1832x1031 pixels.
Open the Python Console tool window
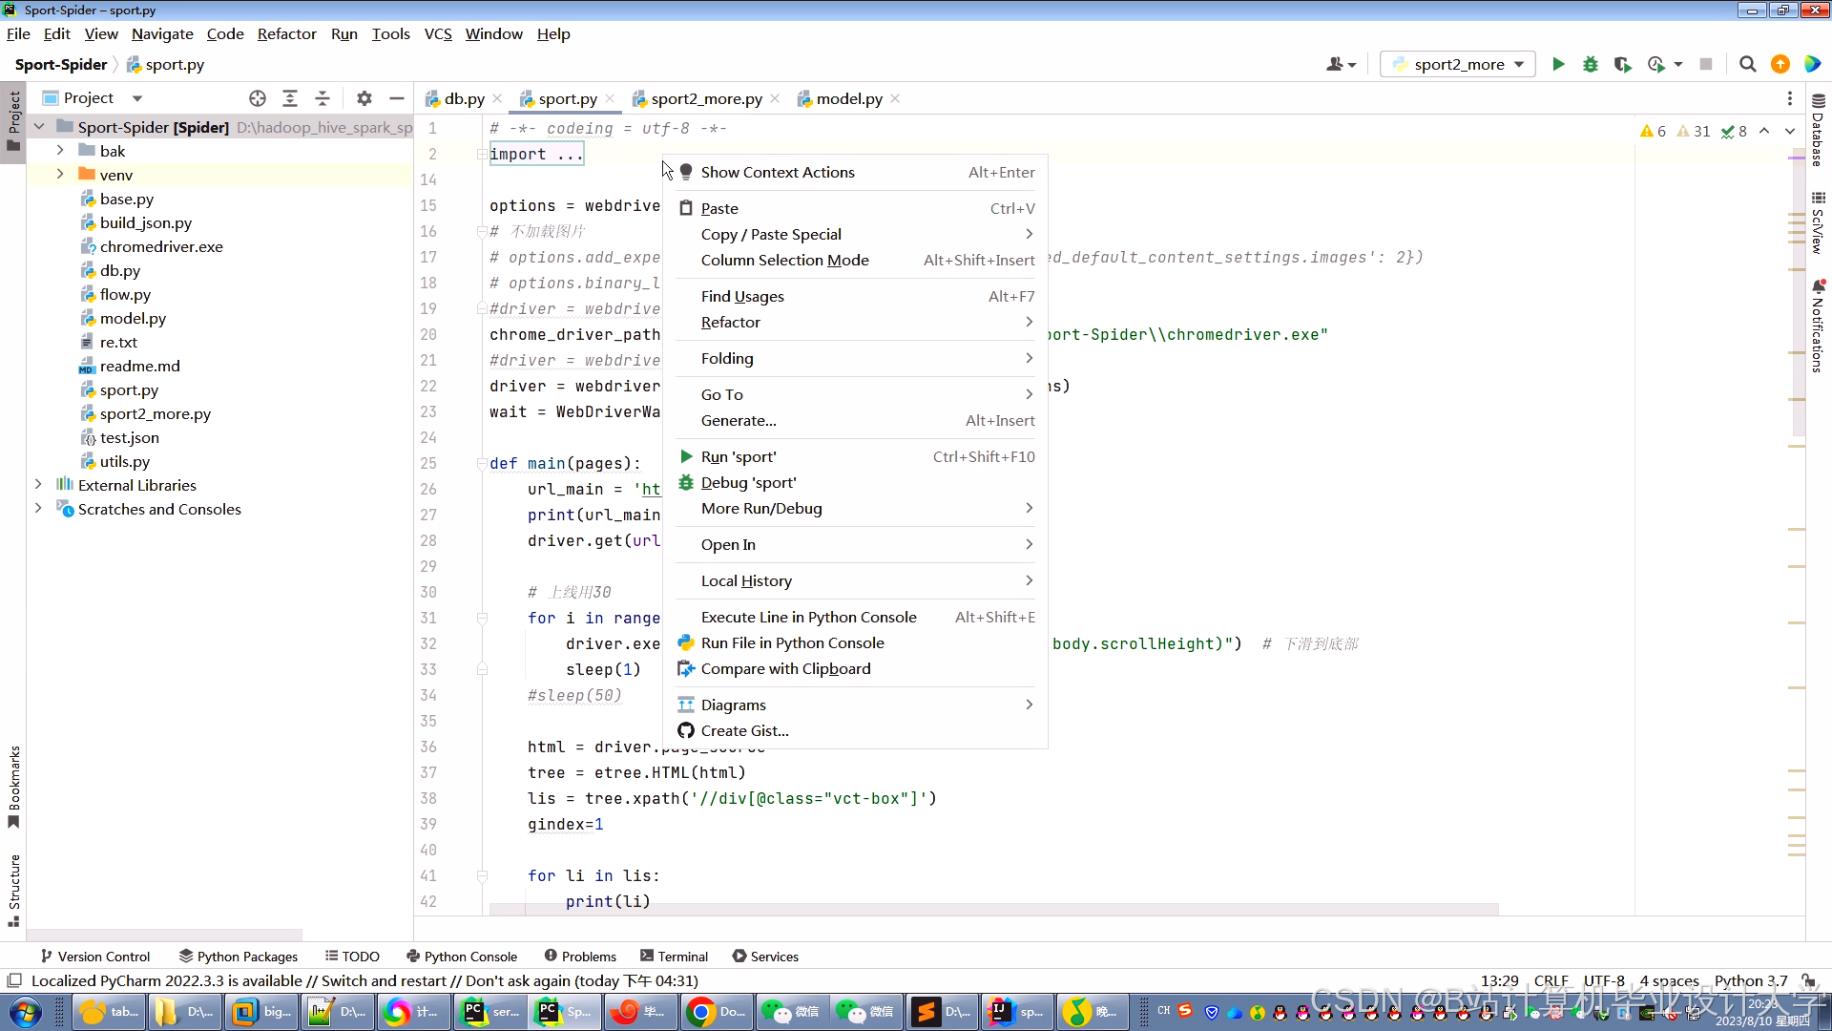(462, 956)
